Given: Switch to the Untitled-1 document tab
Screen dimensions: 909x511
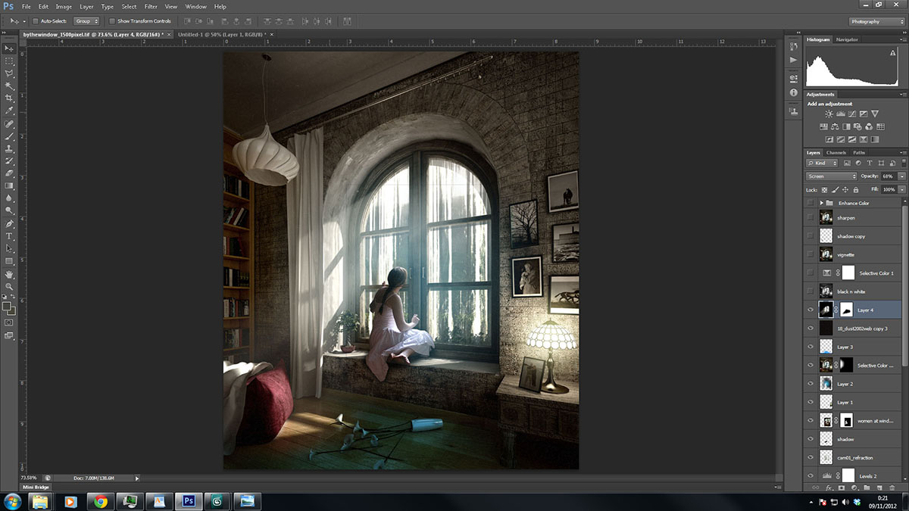Looking at the screenshot, I should coord(221,35).
